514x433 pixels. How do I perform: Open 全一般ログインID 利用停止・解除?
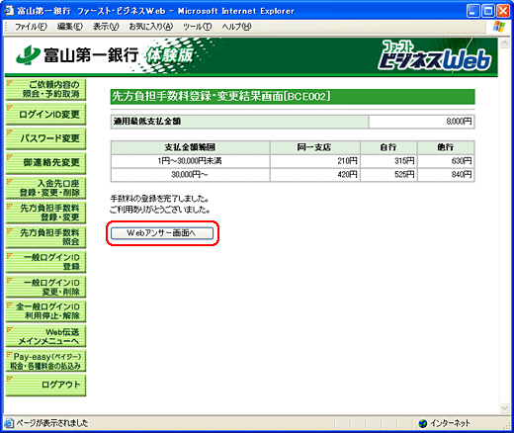coord(45,311)
